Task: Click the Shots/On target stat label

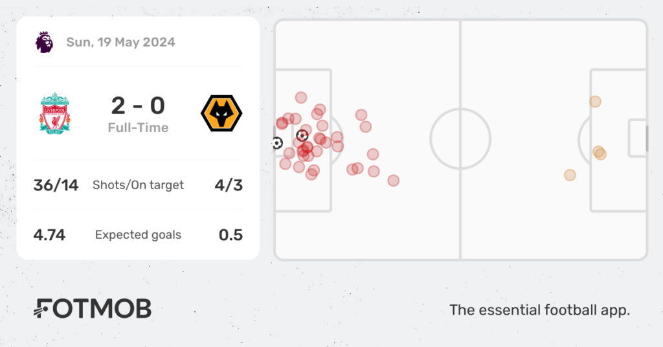Action: 139,185
